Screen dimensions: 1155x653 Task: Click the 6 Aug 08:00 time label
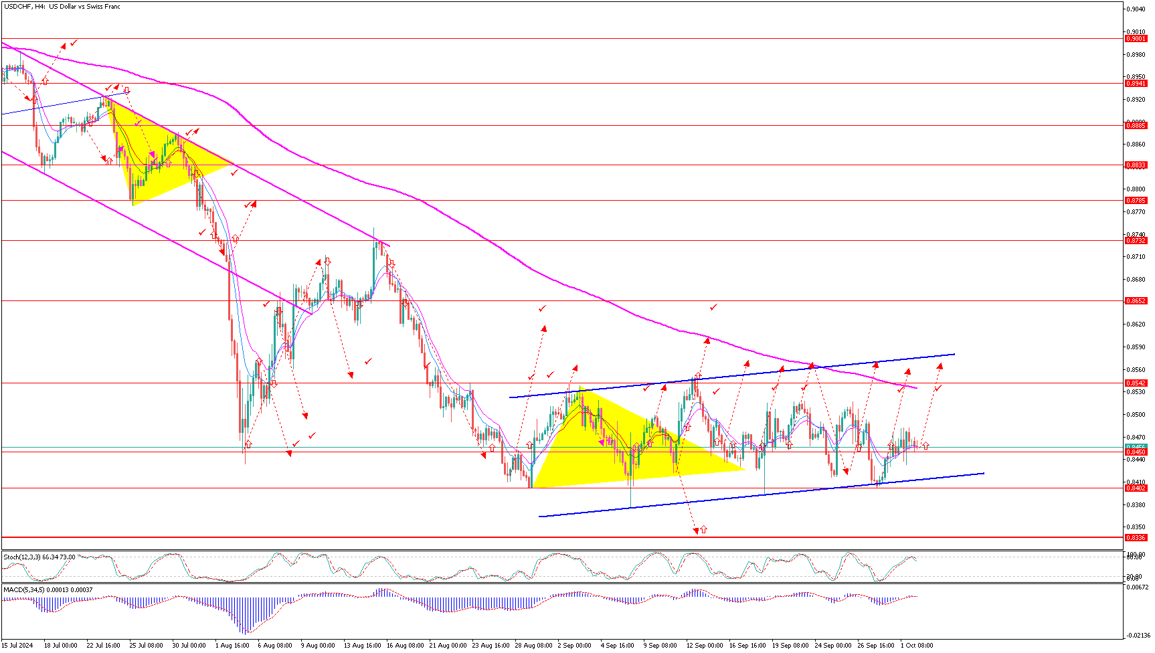[275, 646]
